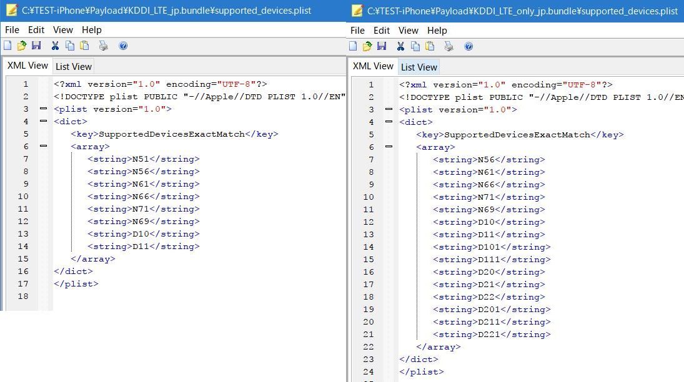Click the Save icon in left window toolbar
This screenshot has height=382, width=684.
point(36,46)
